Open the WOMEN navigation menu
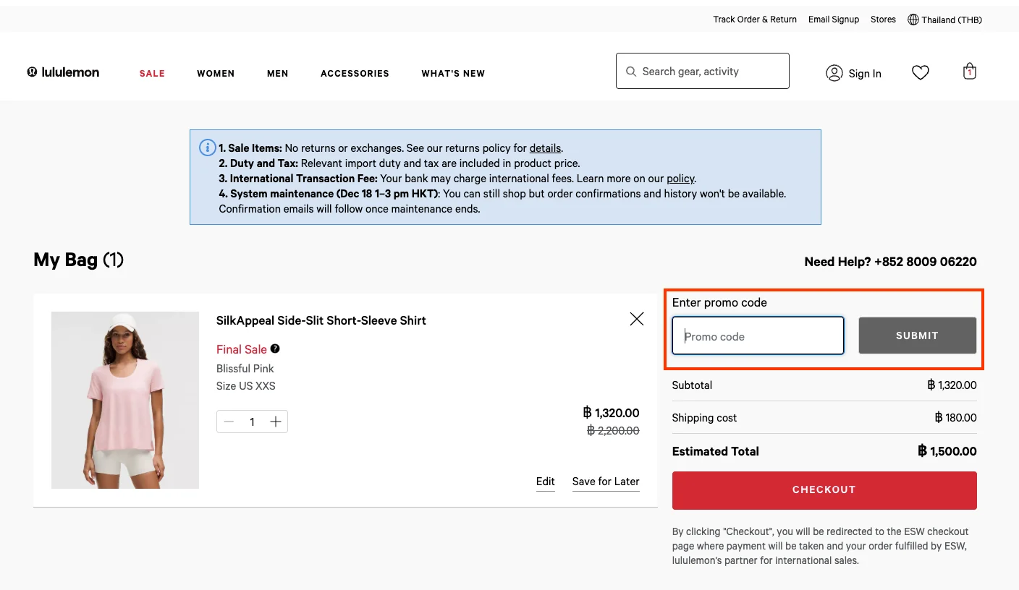This screenshot has height=590, width=1019. coord(216,73)
